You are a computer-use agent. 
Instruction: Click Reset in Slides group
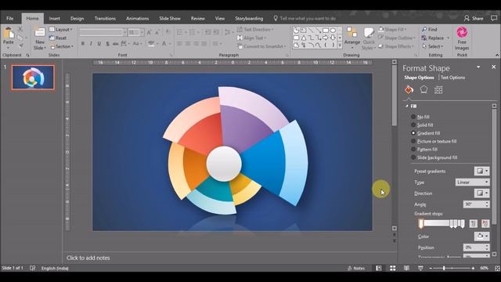click(x=58, y=38)
